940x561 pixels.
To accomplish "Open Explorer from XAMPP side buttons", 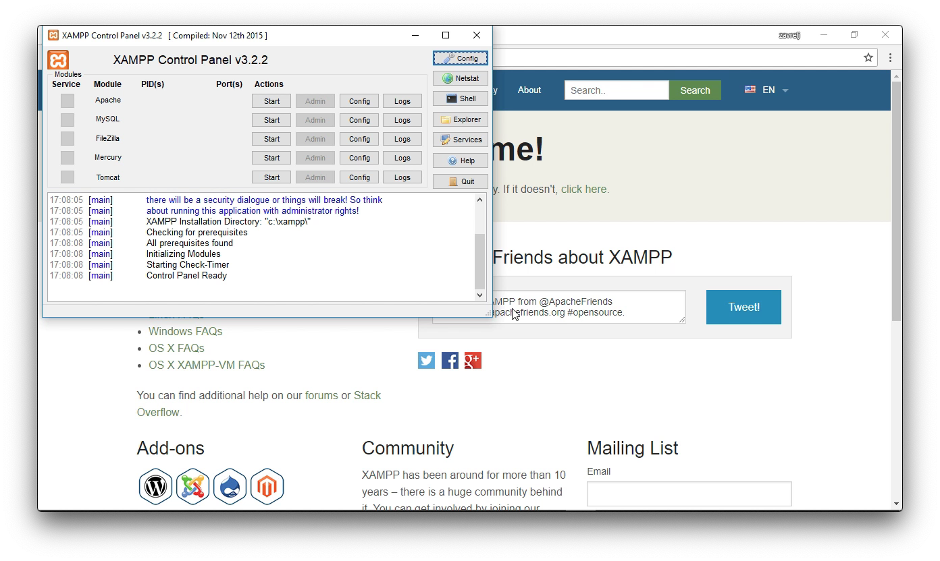I will 461,119.
